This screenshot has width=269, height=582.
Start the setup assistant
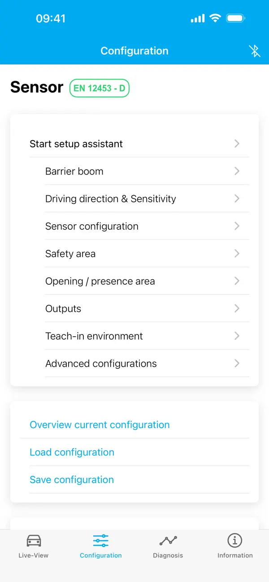coord(76,144)
